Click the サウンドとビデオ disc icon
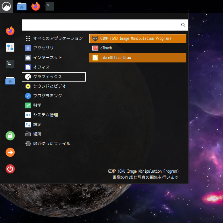The image size is (223, 223). pos(28,86)
